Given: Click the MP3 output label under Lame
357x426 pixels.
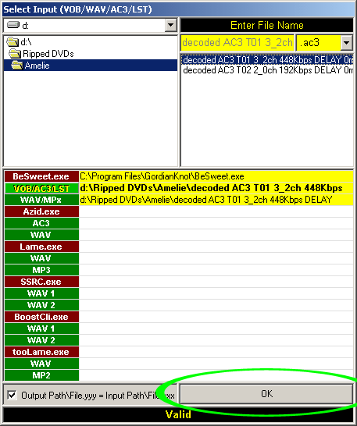Looking at the screenshot, I should 41,270.
